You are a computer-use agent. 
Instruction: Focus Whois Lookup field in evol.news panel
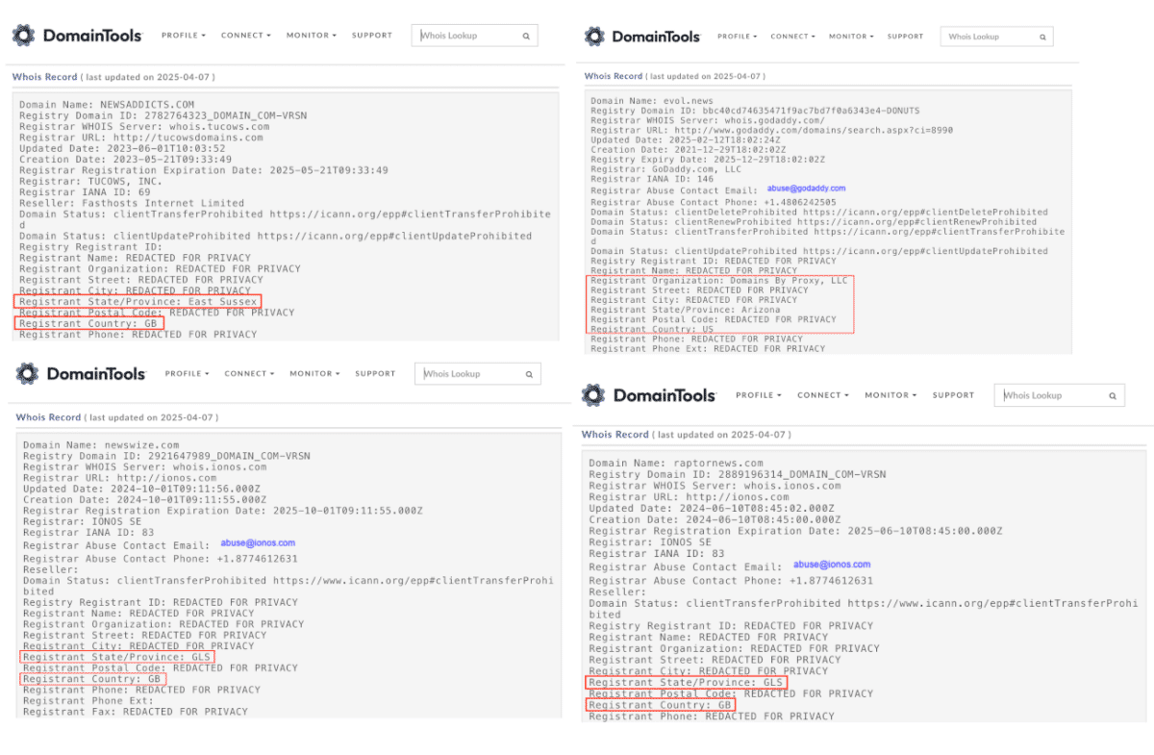point(996,37)
